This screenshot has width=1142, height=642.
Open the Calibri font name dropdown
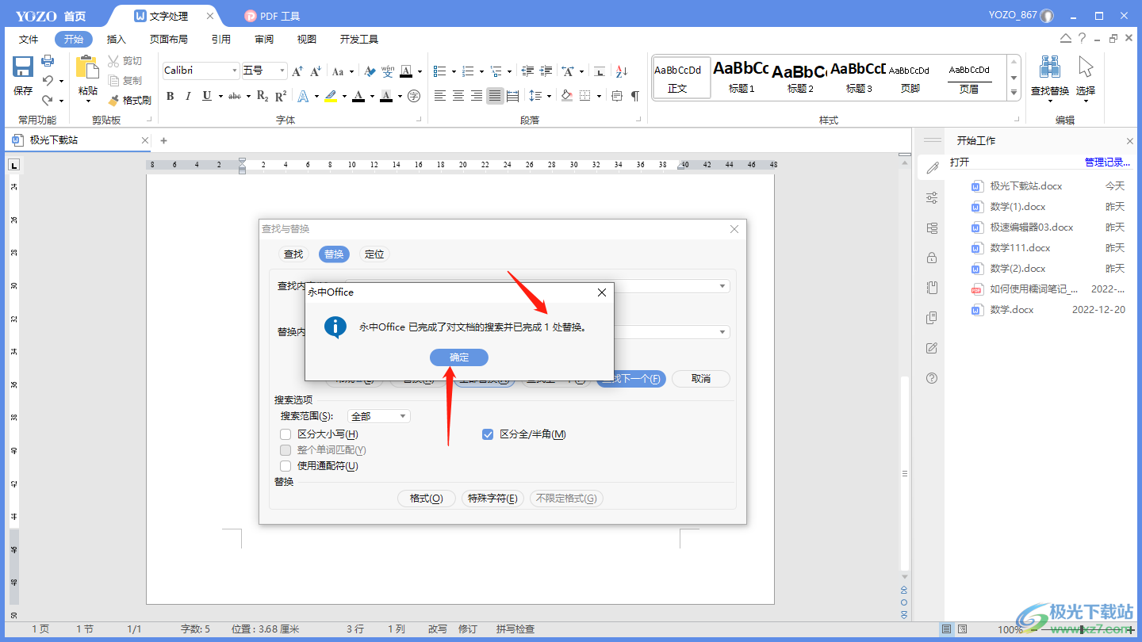click(235, 71)
